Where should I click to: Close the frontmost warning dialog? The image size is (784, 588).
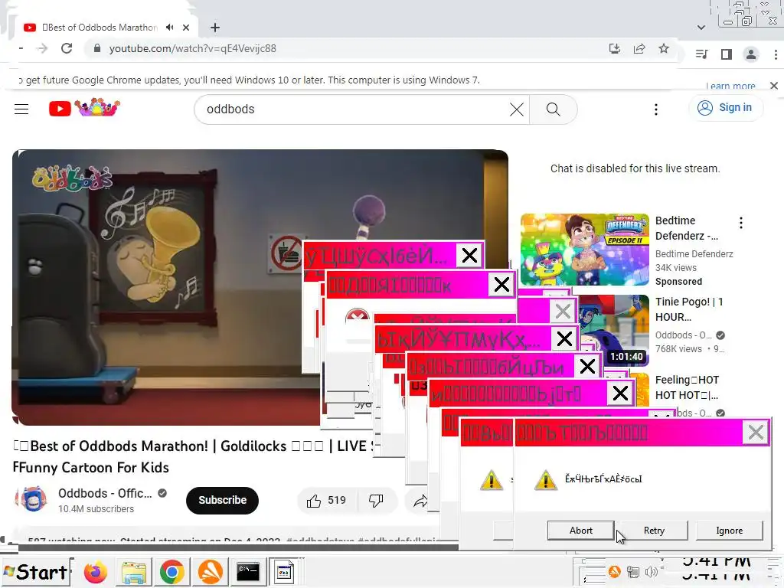[756, 433]
